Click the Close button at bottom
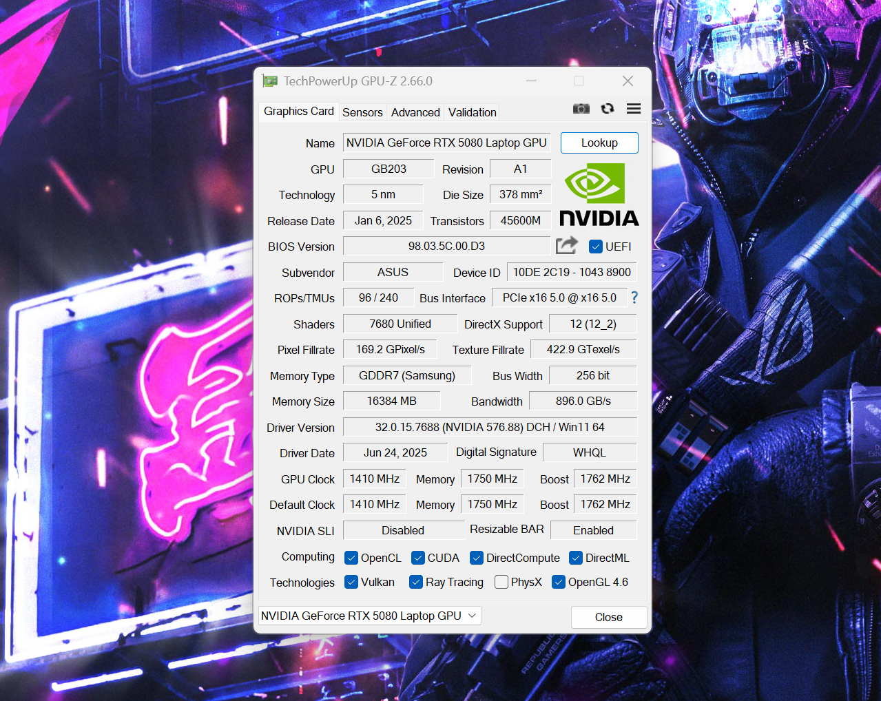Image resolution: width=881 pixels, height=701 pixels. coord(609,617)
